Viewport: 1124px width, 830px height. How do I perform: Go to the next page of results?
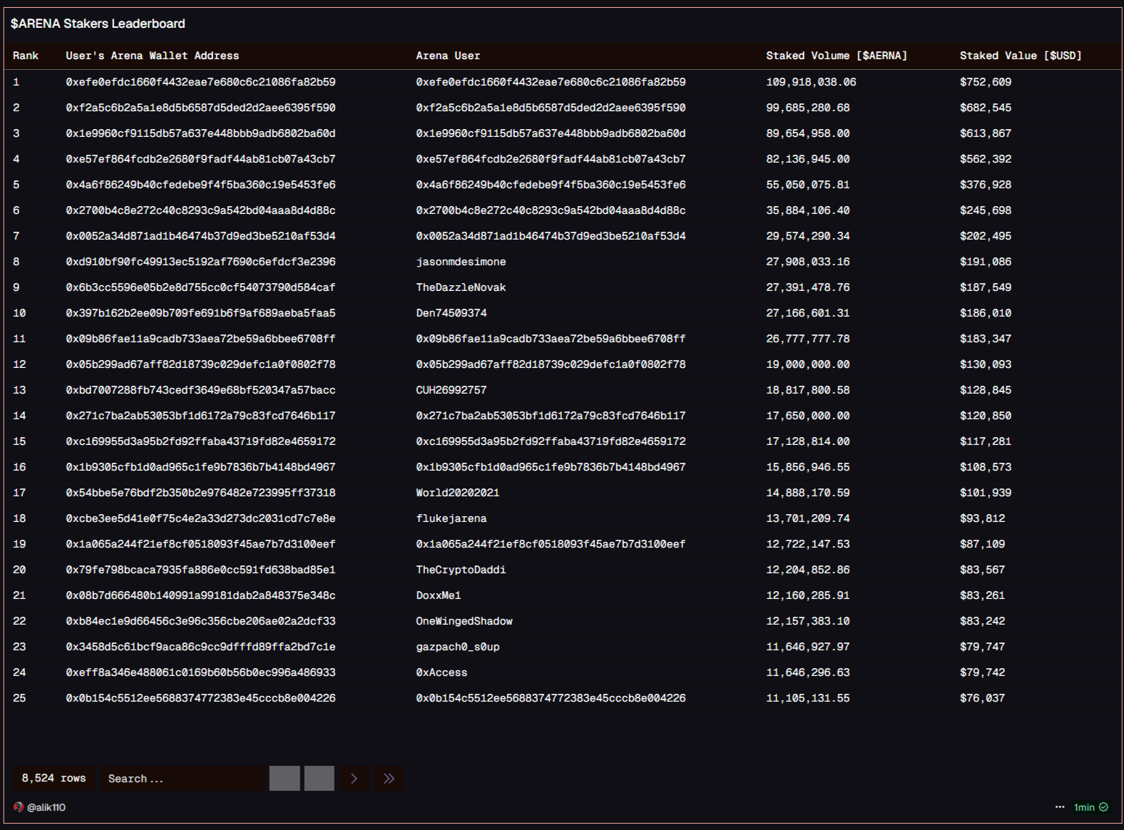(x=354, y=779)
